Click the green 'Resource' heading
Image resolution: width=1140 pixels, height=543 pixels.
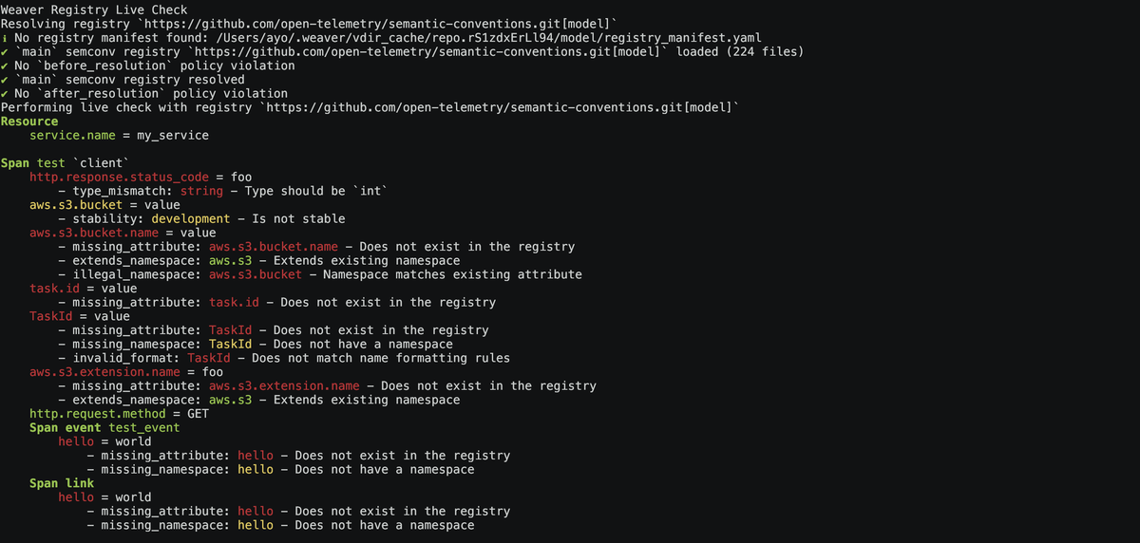click(29, 122)
